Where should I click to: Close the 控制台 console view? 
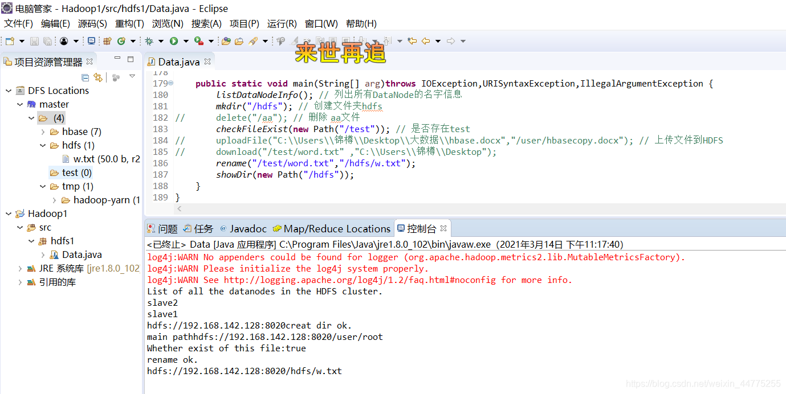click(443, 228)
